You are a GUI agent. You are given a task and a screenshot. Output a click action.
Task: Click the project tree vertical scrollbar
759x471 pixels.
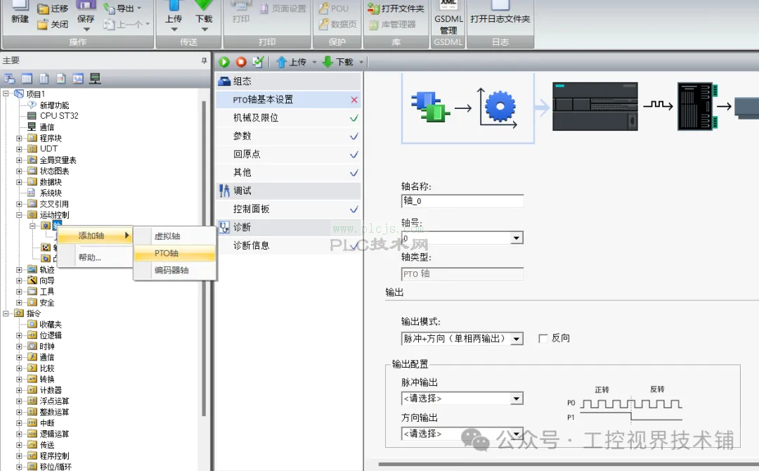[204, 258]
